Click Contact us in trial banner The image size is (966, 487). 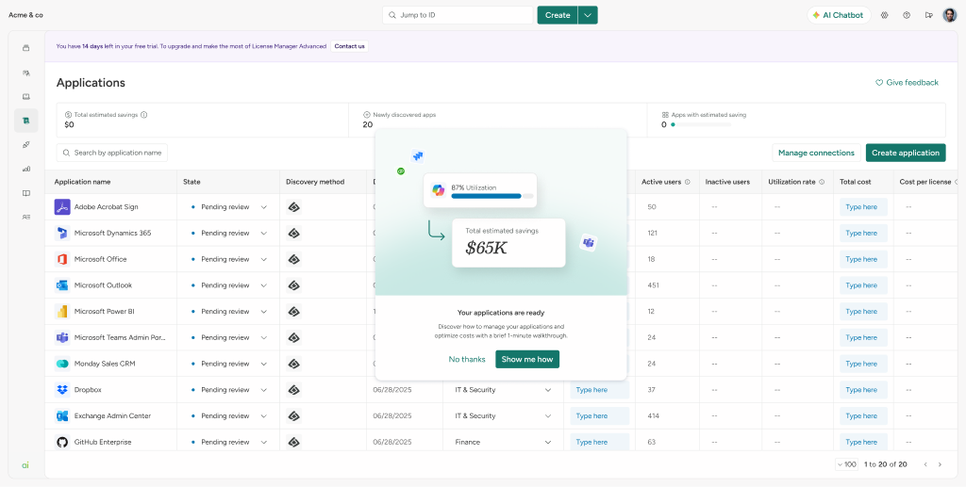point(349,46)
